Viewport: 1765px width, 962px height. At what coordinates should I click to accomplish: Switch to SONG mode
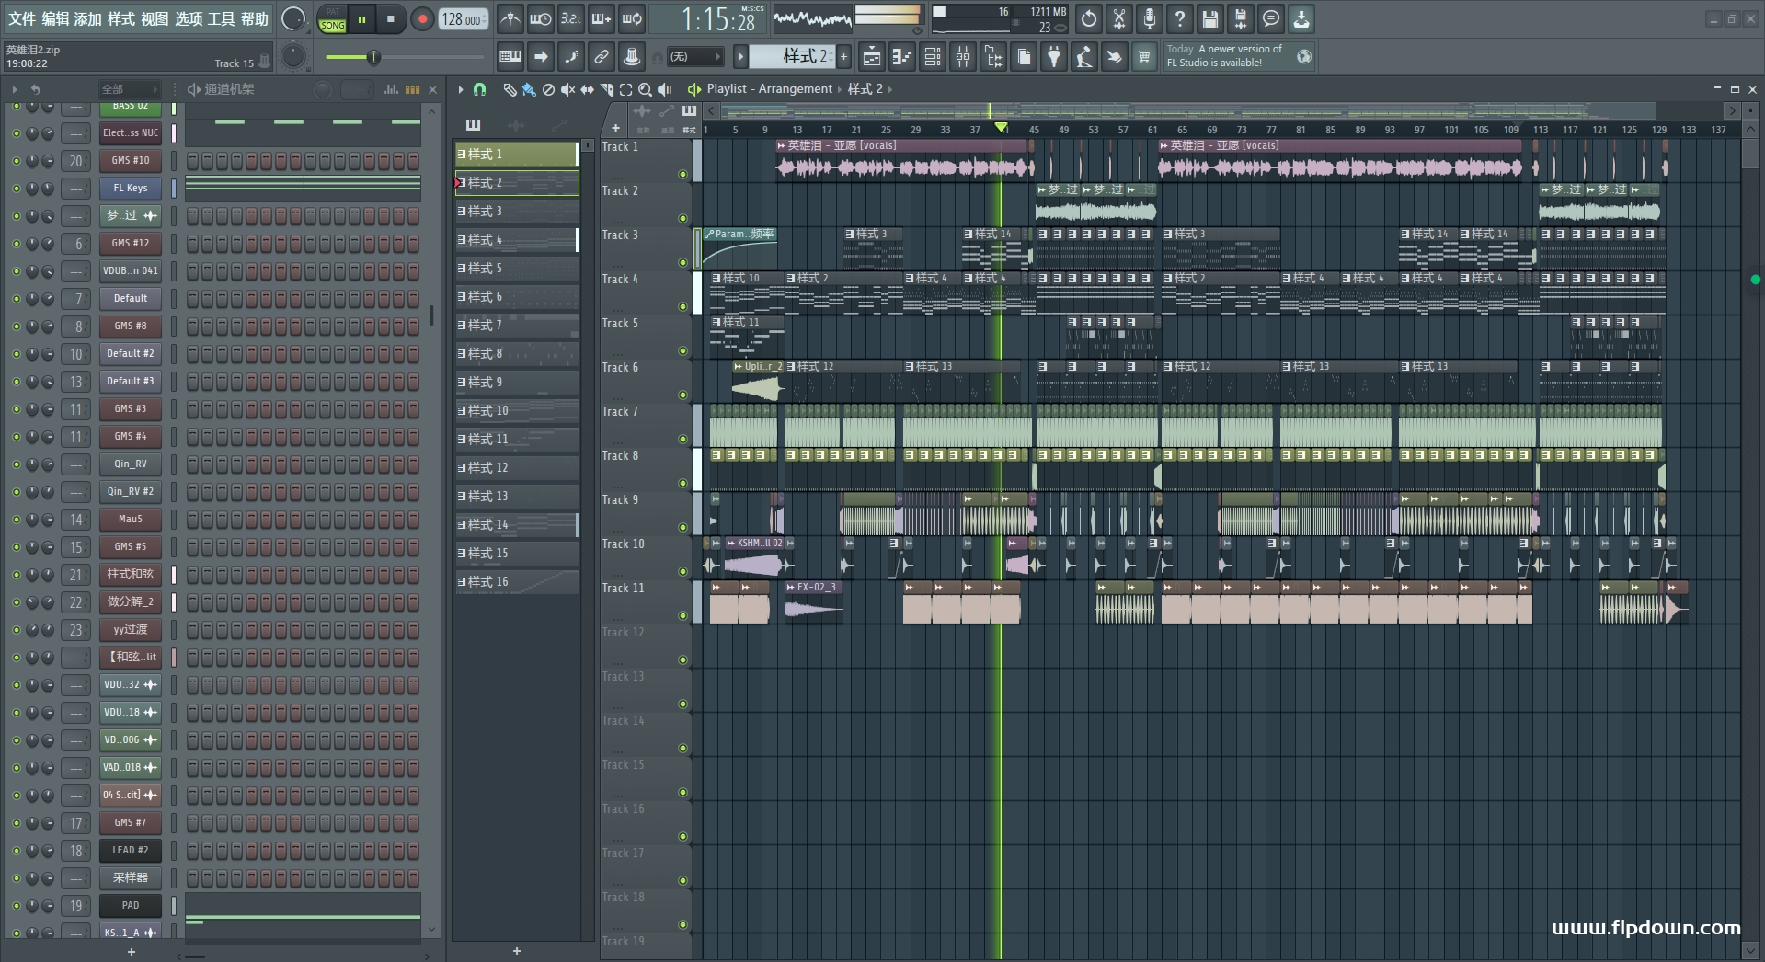click(x=332, y=26)
